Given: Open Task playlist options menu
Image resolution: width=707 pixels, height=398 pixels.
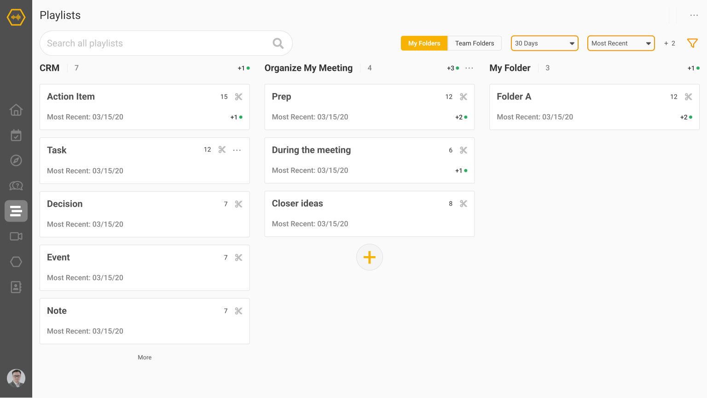Looking at the screenshot, I should (x=237, y=150).
